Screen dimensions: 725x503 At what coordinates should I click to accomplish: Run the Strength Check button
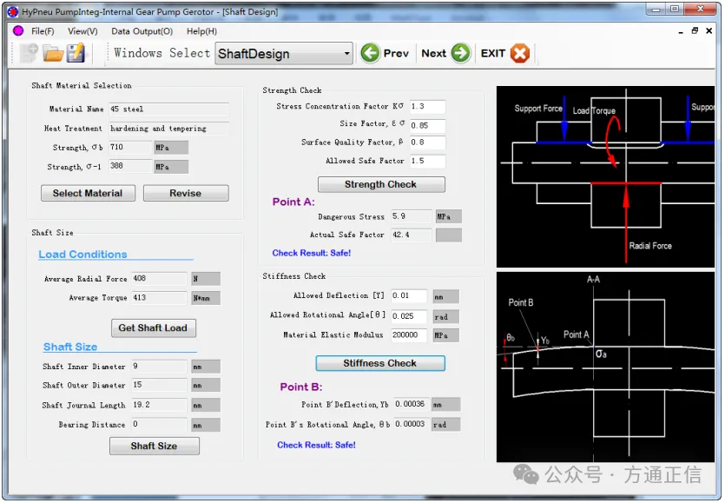coord(381,185)
